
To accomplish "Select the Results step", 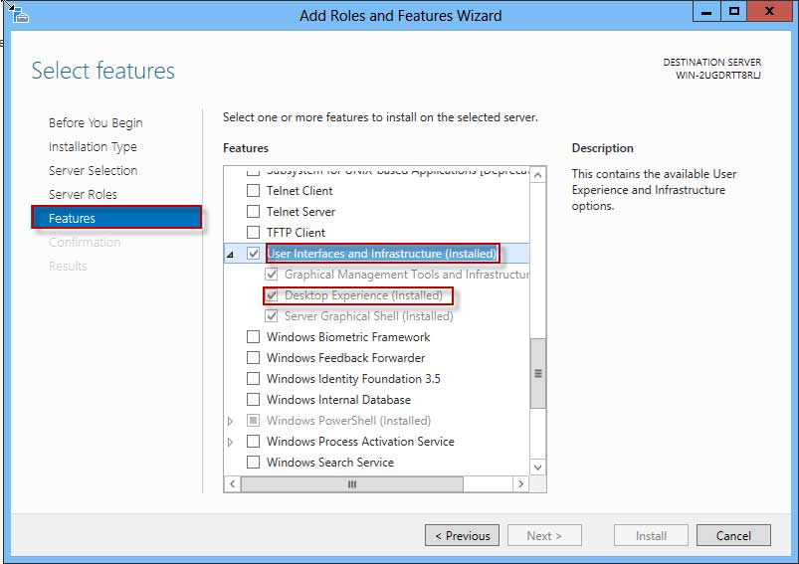I will pos(68,266).
